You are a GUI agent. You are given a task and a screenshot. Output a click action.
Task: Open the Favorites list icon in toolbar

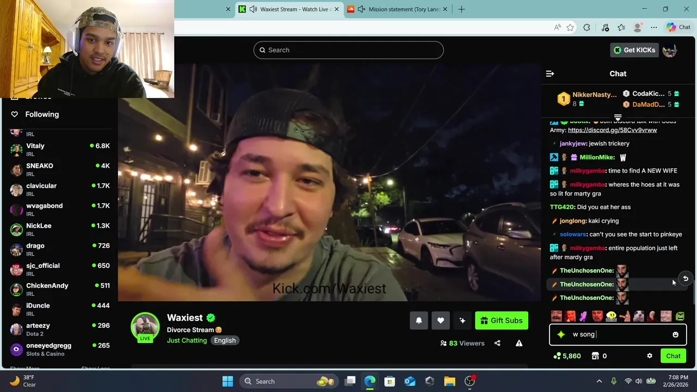tap(621, 27)
